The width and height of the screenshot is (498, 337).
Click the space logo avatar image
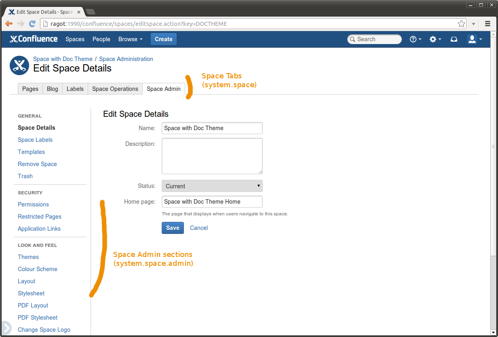point(19,65)
